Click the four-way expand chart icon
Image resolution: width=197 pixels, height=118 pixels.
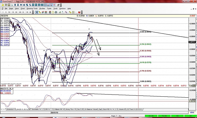click(x=42, y=5)
